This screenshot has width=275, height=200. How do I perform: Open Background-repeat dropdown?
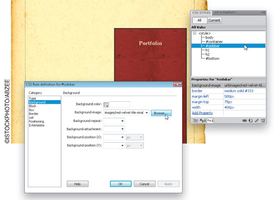[x=114, y=121]
